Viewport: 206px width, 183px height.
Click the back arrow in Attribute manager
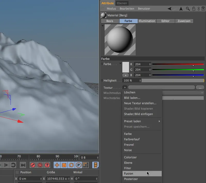coord(169,9)
